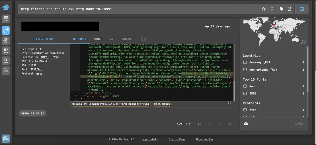
Task: Go to last results page
Action: click(229, 124)
